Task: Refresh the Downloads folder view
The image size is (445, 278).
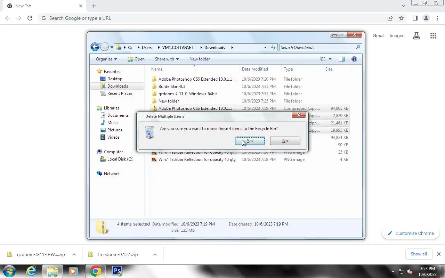Action: tap(273, 47)
